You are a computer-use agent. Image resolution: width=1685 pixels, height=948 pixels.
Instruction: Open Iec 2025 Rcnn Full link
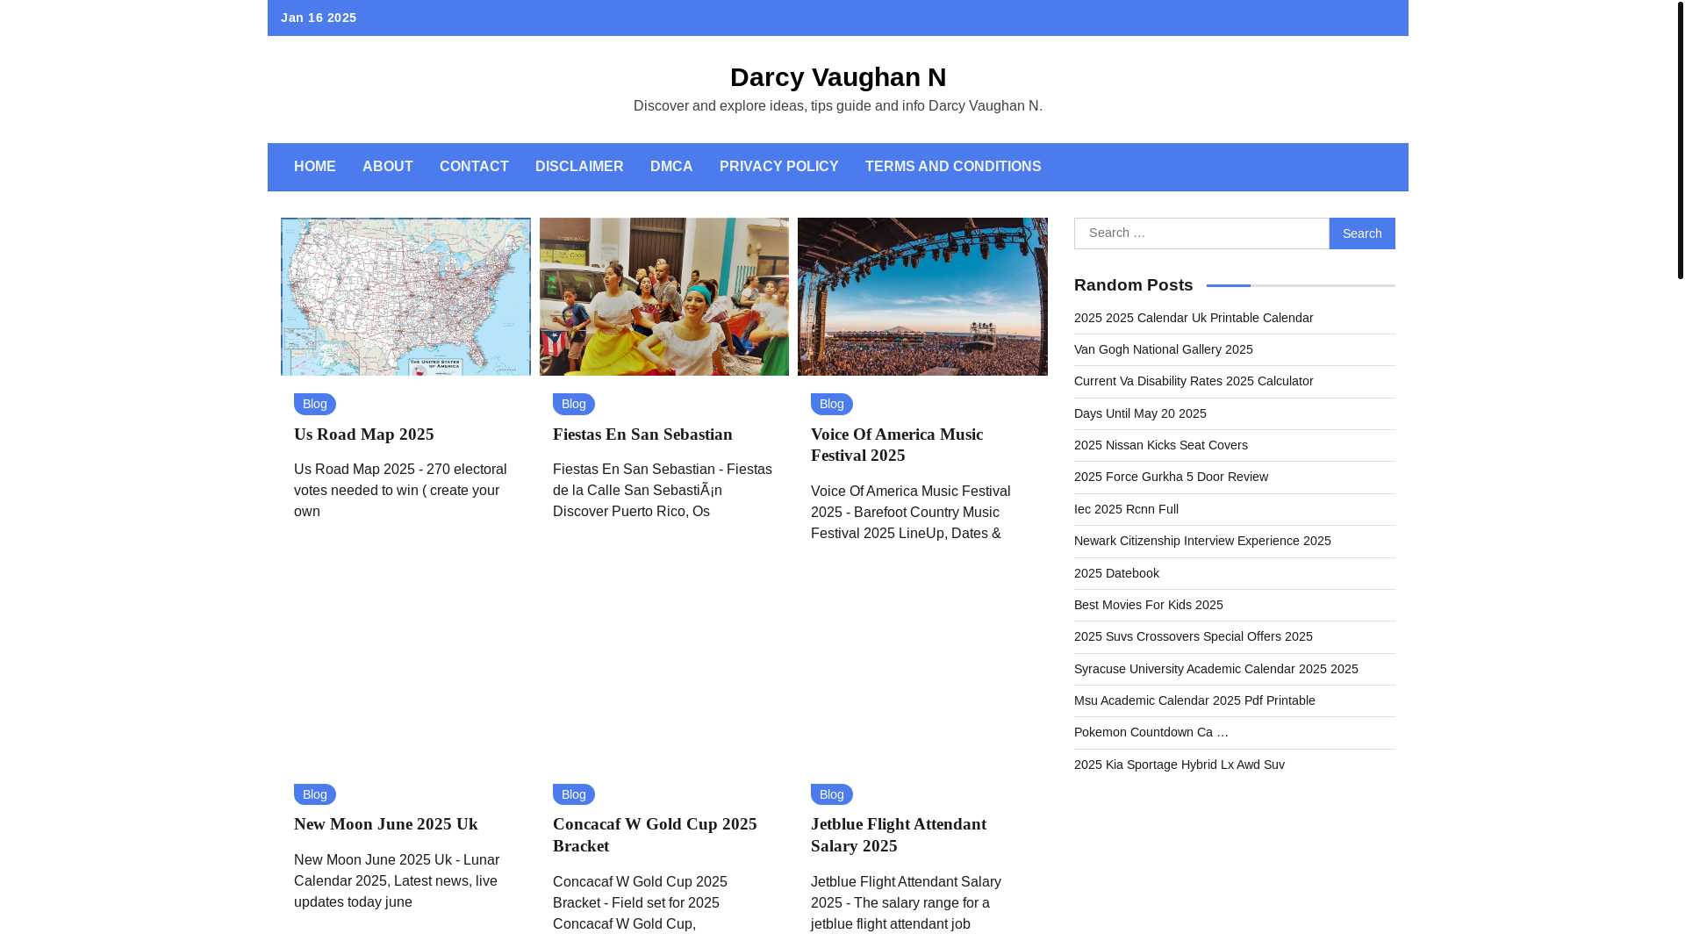point(1126,509)
